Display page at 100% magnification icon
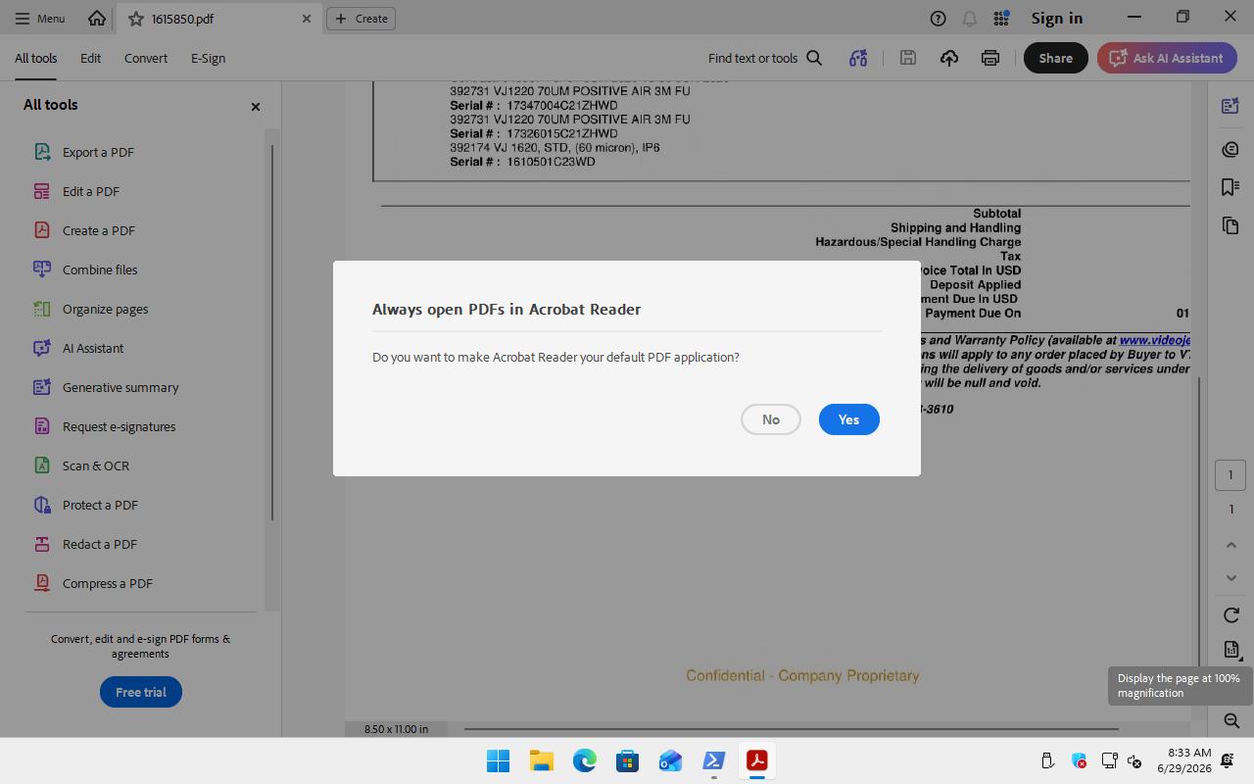 (x=1231, y=650)
